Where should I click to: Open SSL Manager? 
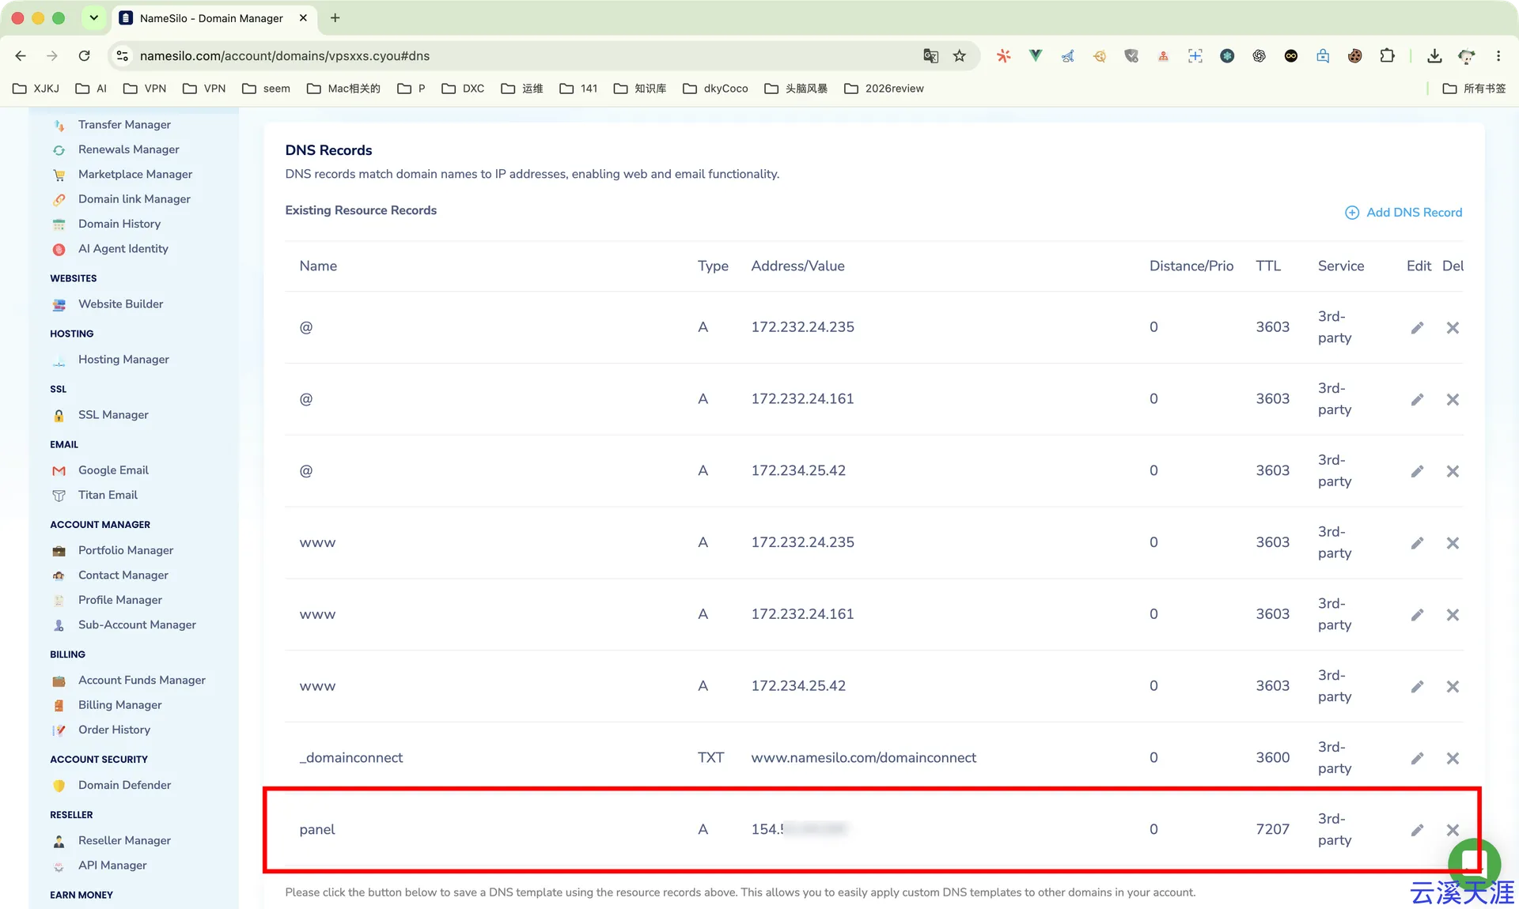pos(113,415)
